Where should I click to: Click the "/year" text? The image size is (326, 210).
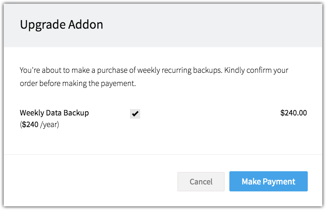click(49, 125)
